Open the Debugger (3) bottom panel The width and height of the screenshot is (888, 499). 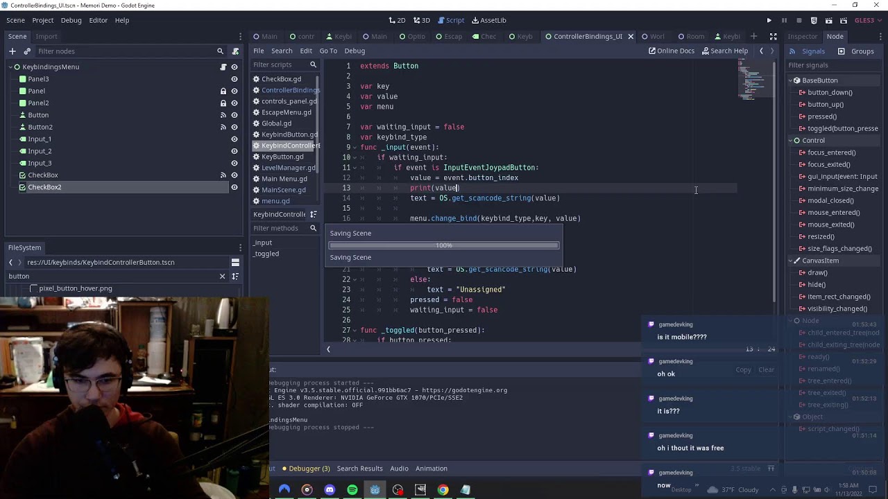(x=305, y=469)
